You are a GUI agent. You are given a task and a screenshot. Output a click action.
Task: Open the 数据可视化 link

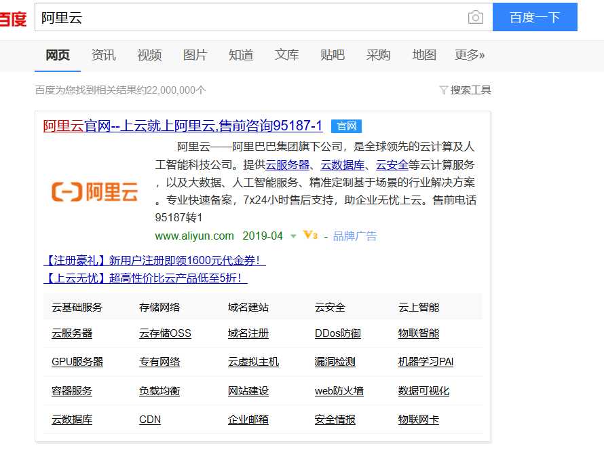tap(423, 391)
